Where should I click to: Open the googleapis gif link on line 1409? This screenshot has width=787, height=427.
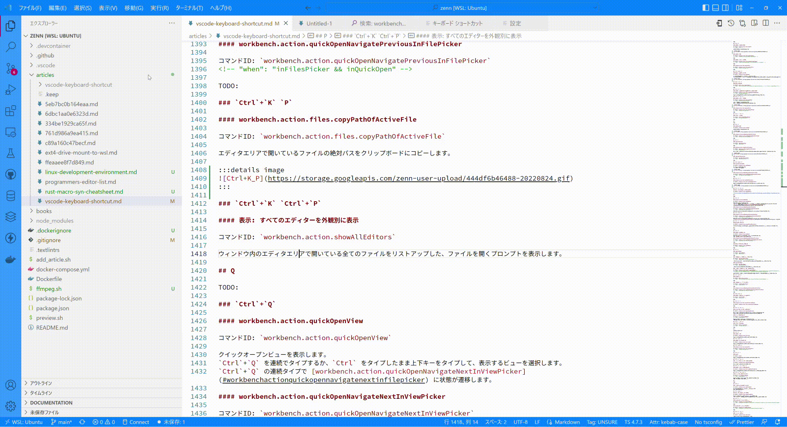[419, 178]
